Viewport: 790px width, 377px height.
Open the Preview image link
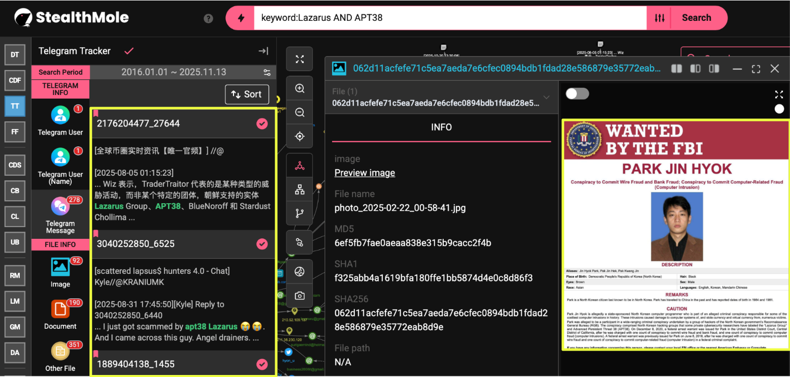365,173
